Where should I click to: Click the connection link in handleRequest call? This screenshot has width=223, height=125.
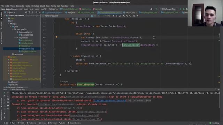(x=147, y=45)
